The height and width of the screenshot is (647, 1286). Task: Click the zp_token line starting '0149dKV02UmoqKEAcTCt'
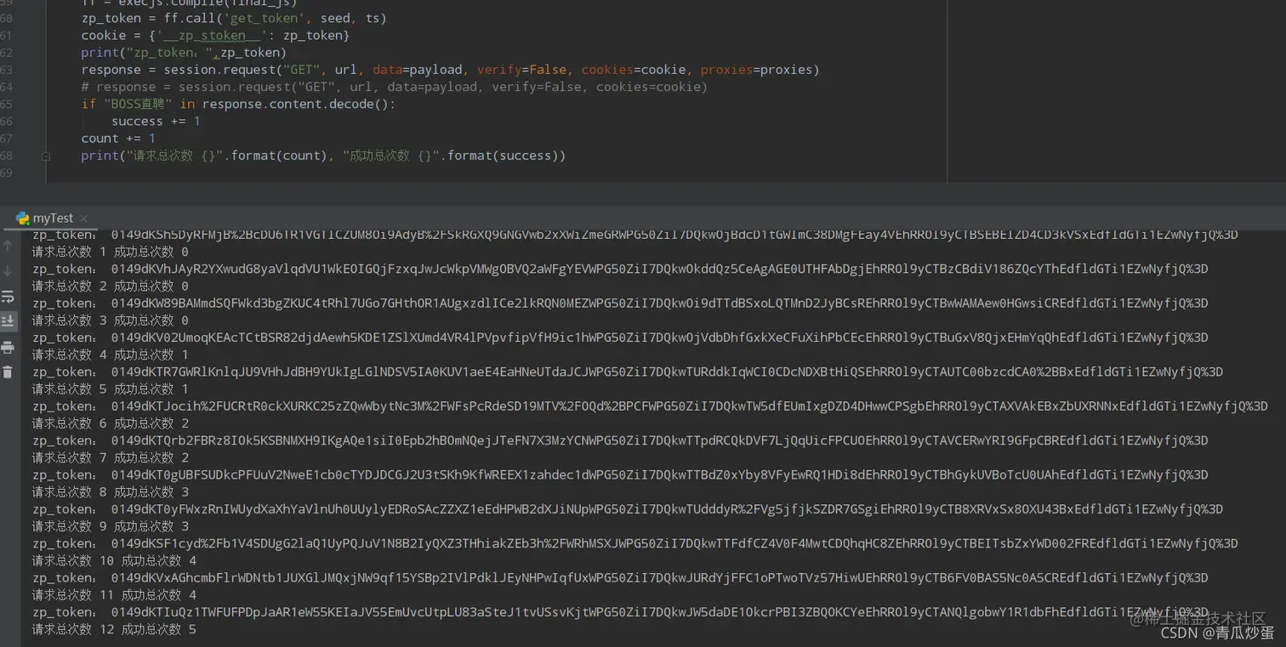[620, 338]
